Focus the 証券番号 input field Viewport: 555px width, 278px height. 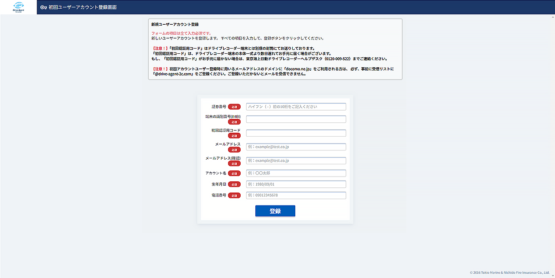coord(296,107)
